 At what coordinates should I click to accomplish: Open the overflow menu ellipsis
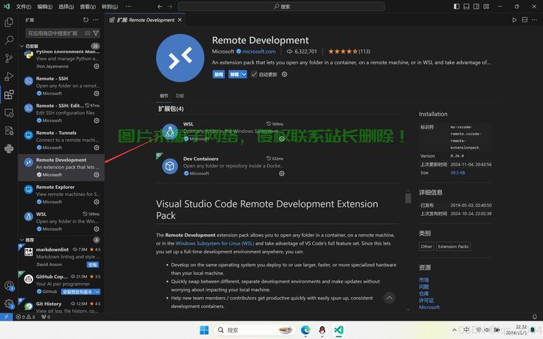(128, 7)
